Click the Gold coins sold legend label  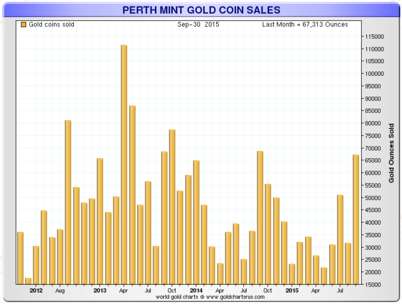[52, 25]
